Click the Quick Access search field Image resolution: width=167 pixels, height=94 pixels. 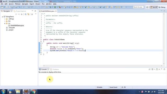tap(138, 7)
